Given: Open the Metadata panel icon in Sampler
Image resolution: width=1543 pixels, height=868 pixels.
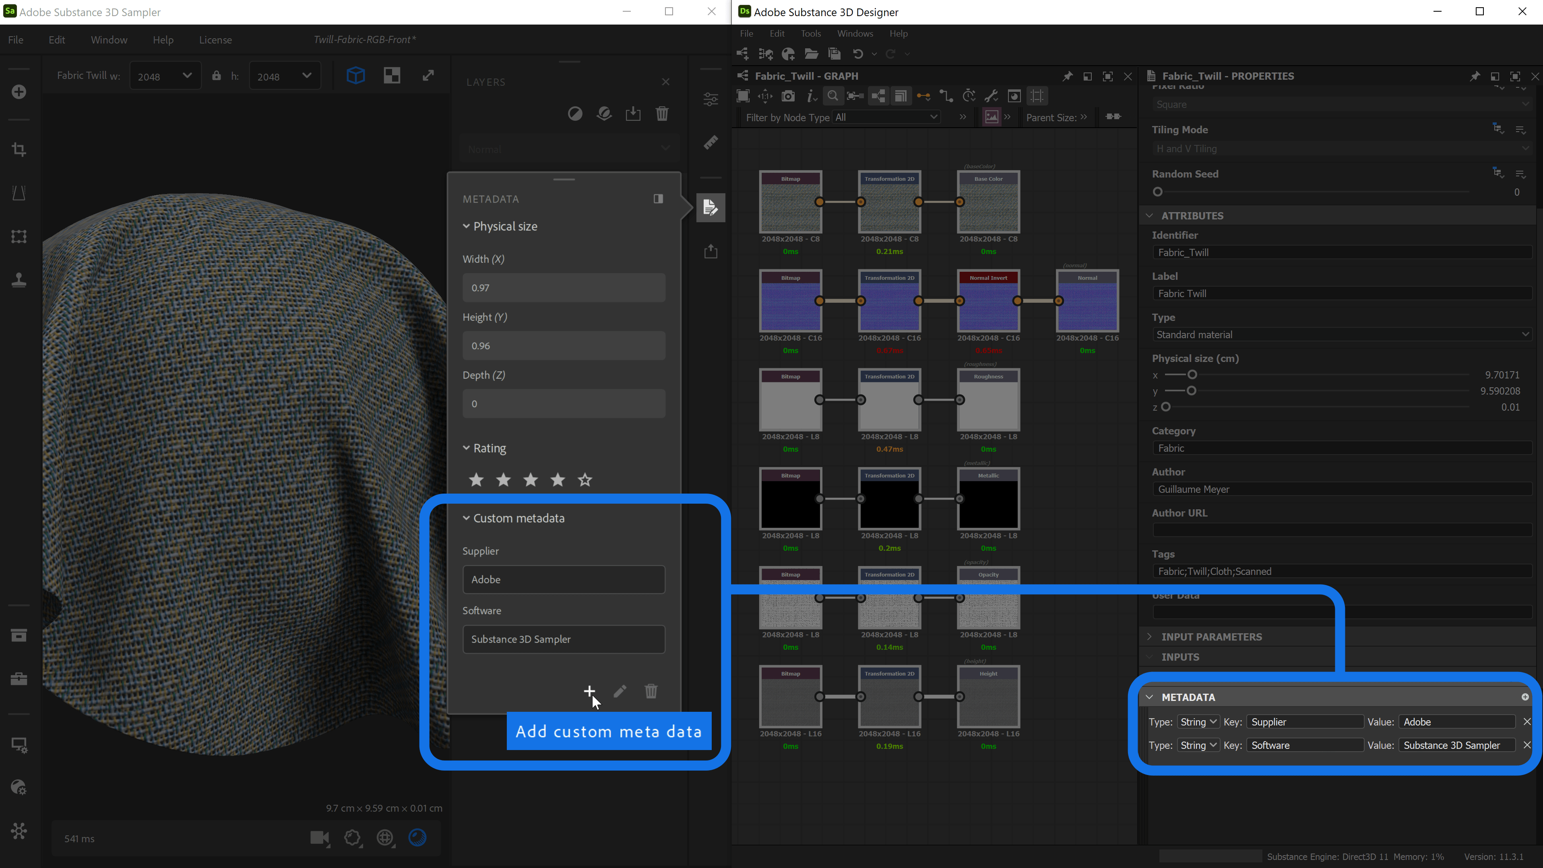Looking at the screenshot, I should tap(711, 207).
